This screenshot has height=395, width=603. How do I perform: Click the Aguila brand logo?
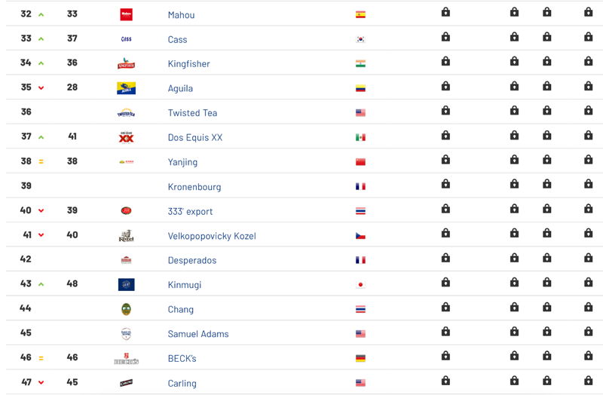[x=126, y=88]
